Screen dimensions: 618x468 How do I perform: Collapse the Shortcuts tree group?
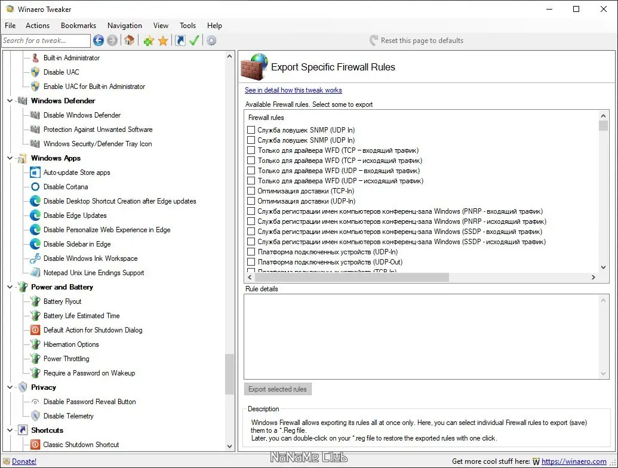[10, 430]
